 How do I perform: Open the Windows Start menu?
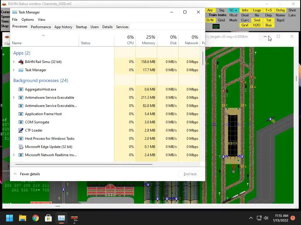pyautogui.click(x=9, y=218)
